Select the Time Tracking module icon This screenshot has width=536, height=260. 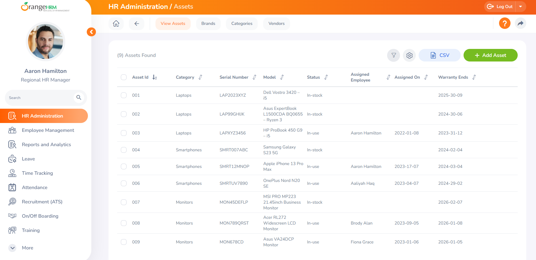(12, 173)
